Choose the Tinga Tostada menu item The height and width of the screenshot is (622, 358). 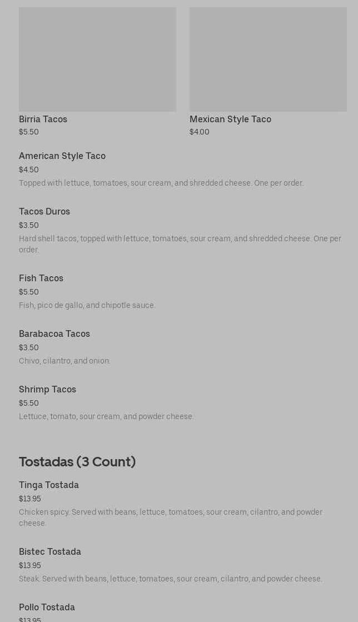click(x=49, y=485)
